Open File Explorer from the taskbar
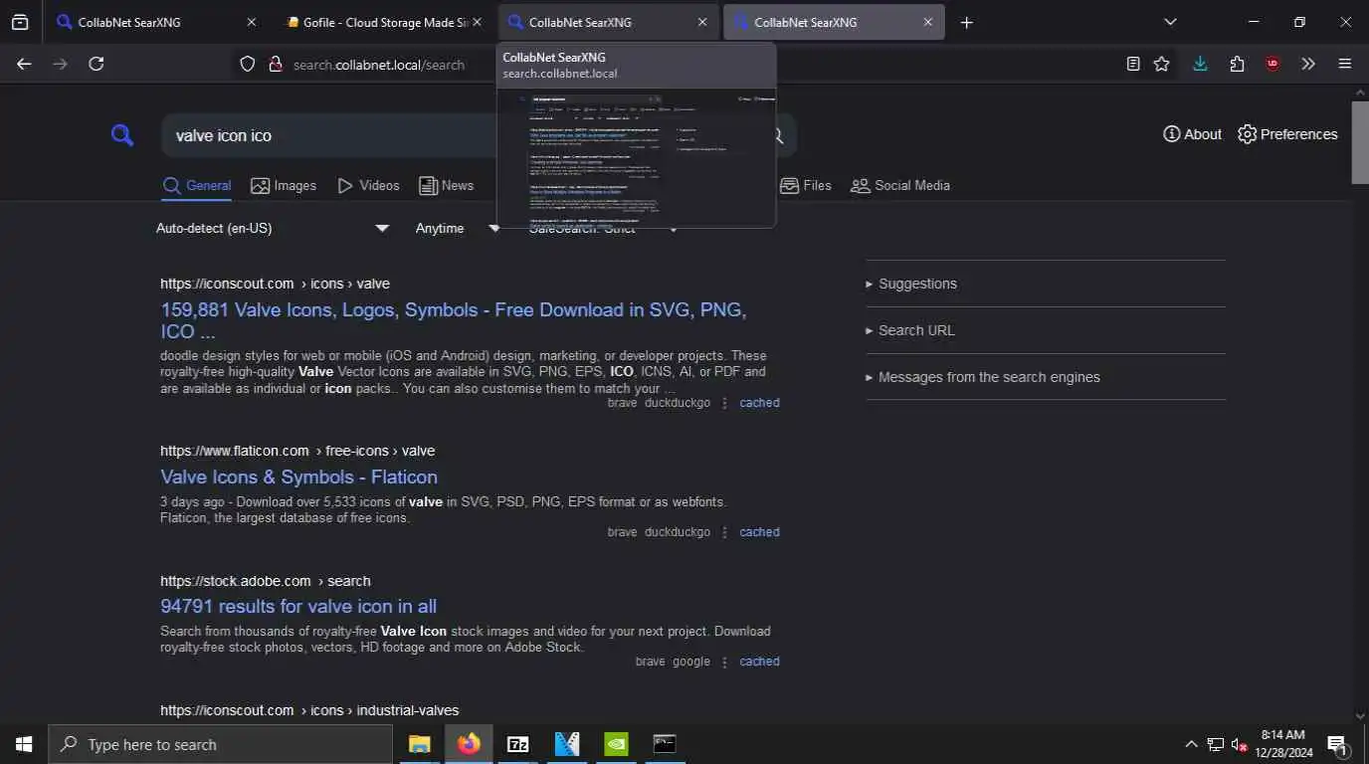 (x=419, y=744)
